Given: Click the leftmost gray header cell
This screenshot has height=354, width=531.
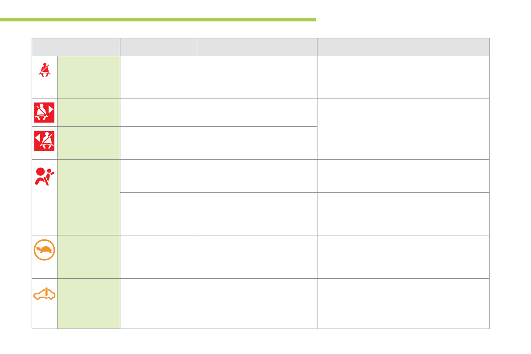Looking at the screenshot, I should coord(76,47).
